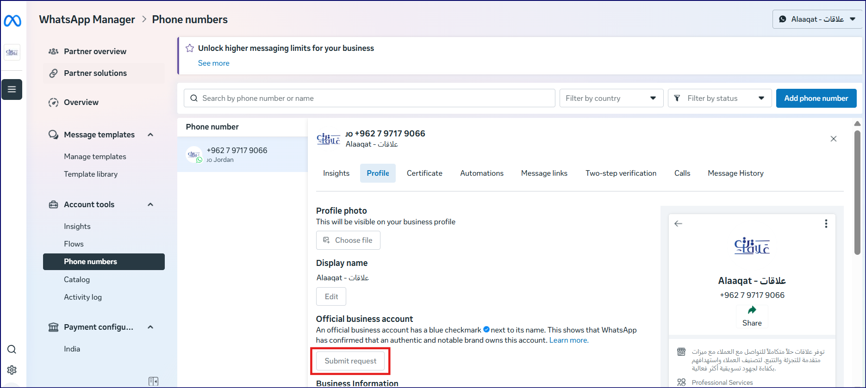Click the scrollbar up arrow

(857, 123)
